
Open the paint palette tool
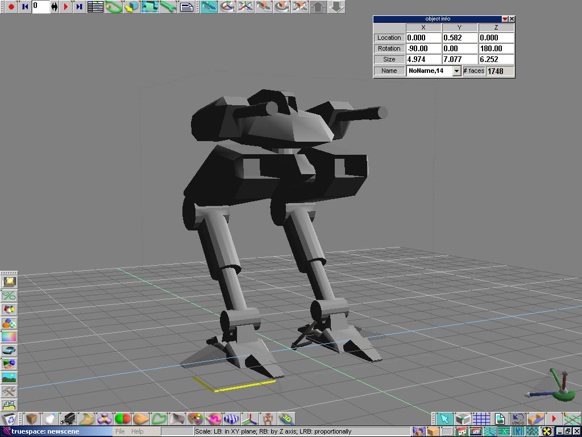[195, 419]
